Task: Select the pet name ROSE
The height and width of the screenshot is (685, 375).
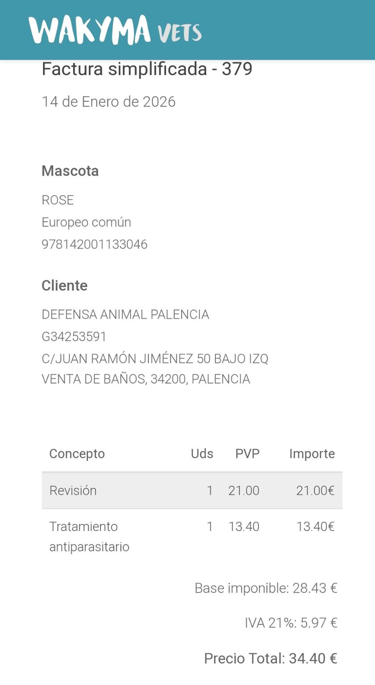Action: (58, 200)
